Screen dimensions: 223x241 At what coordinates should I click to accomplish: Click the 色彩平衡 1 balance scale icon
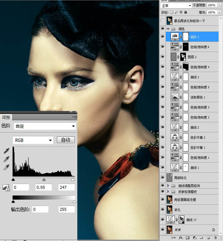point(175,148)
